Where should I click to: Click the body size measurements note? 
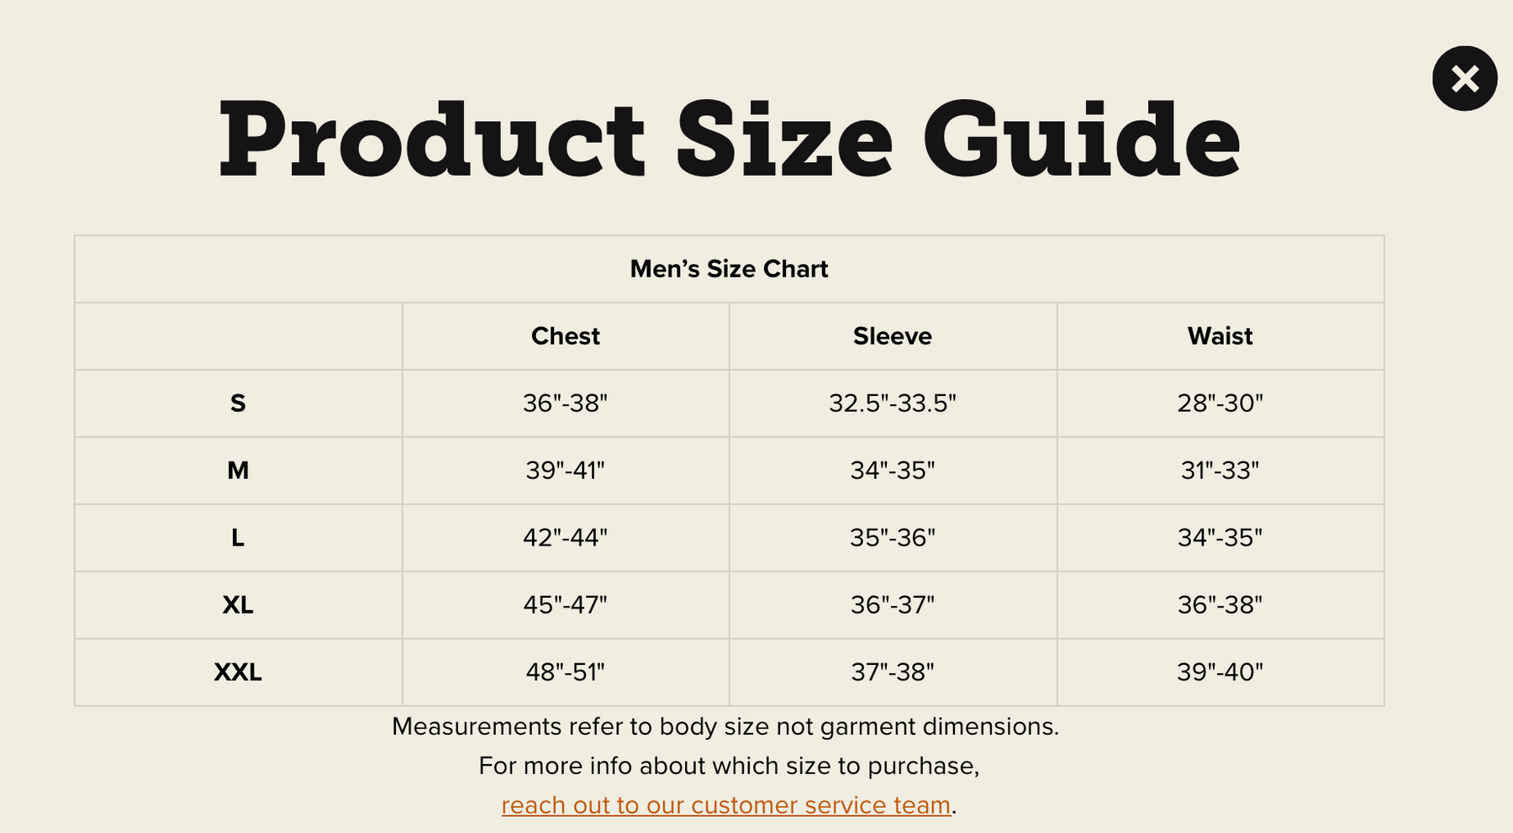(725, 726)
